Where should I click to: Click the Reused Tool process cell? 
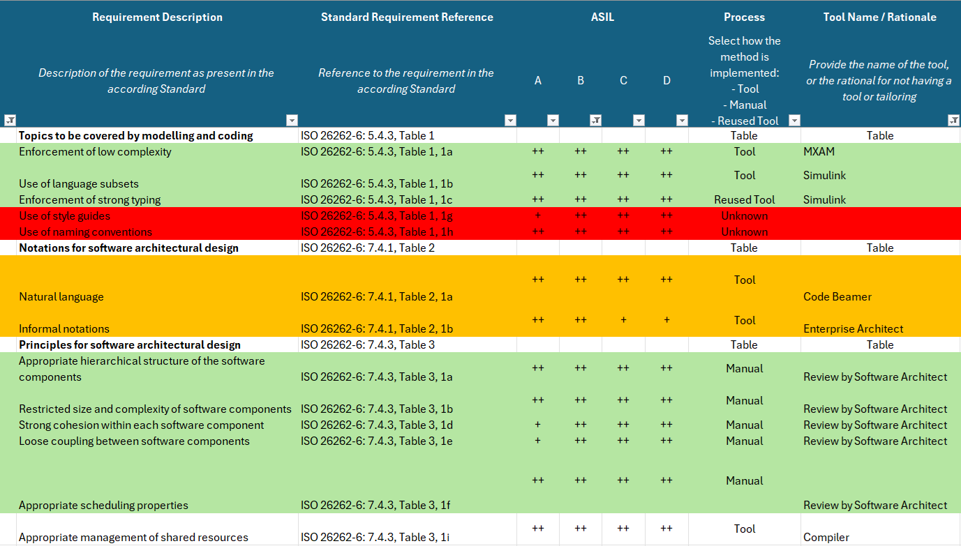tap(744, 200)
